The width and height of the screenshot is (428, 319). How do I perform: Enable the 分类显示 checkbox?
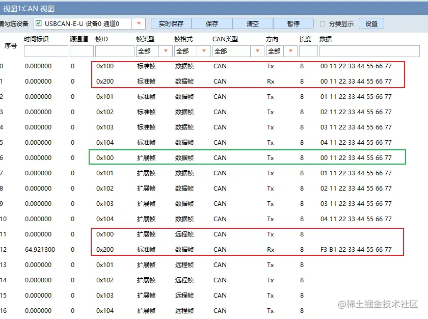click(323, 24)
